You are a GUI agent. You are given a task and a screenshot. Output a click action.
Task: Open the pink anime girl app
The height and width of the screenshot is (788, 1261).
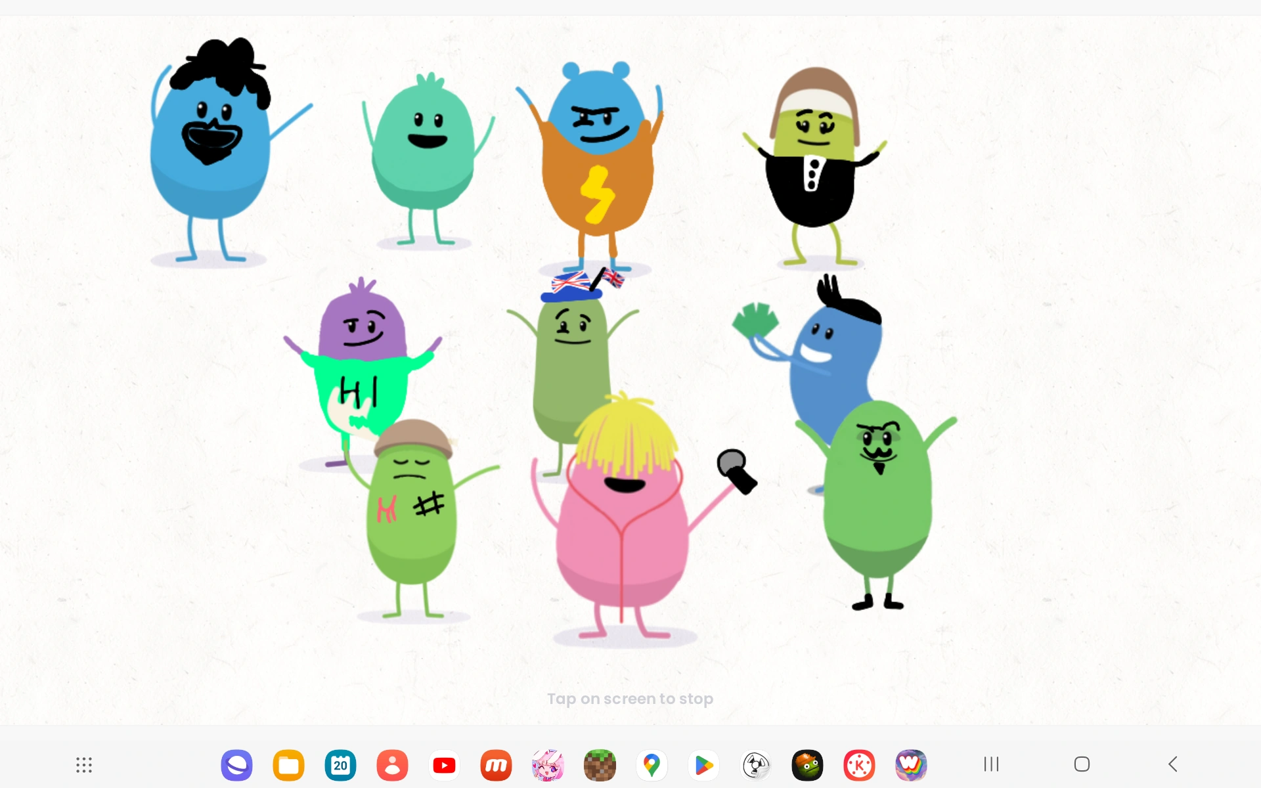click(548, 764)
